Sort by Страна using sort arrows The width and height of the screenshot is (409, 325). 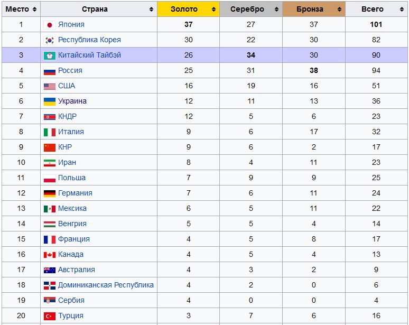click(x=151, y=10)
